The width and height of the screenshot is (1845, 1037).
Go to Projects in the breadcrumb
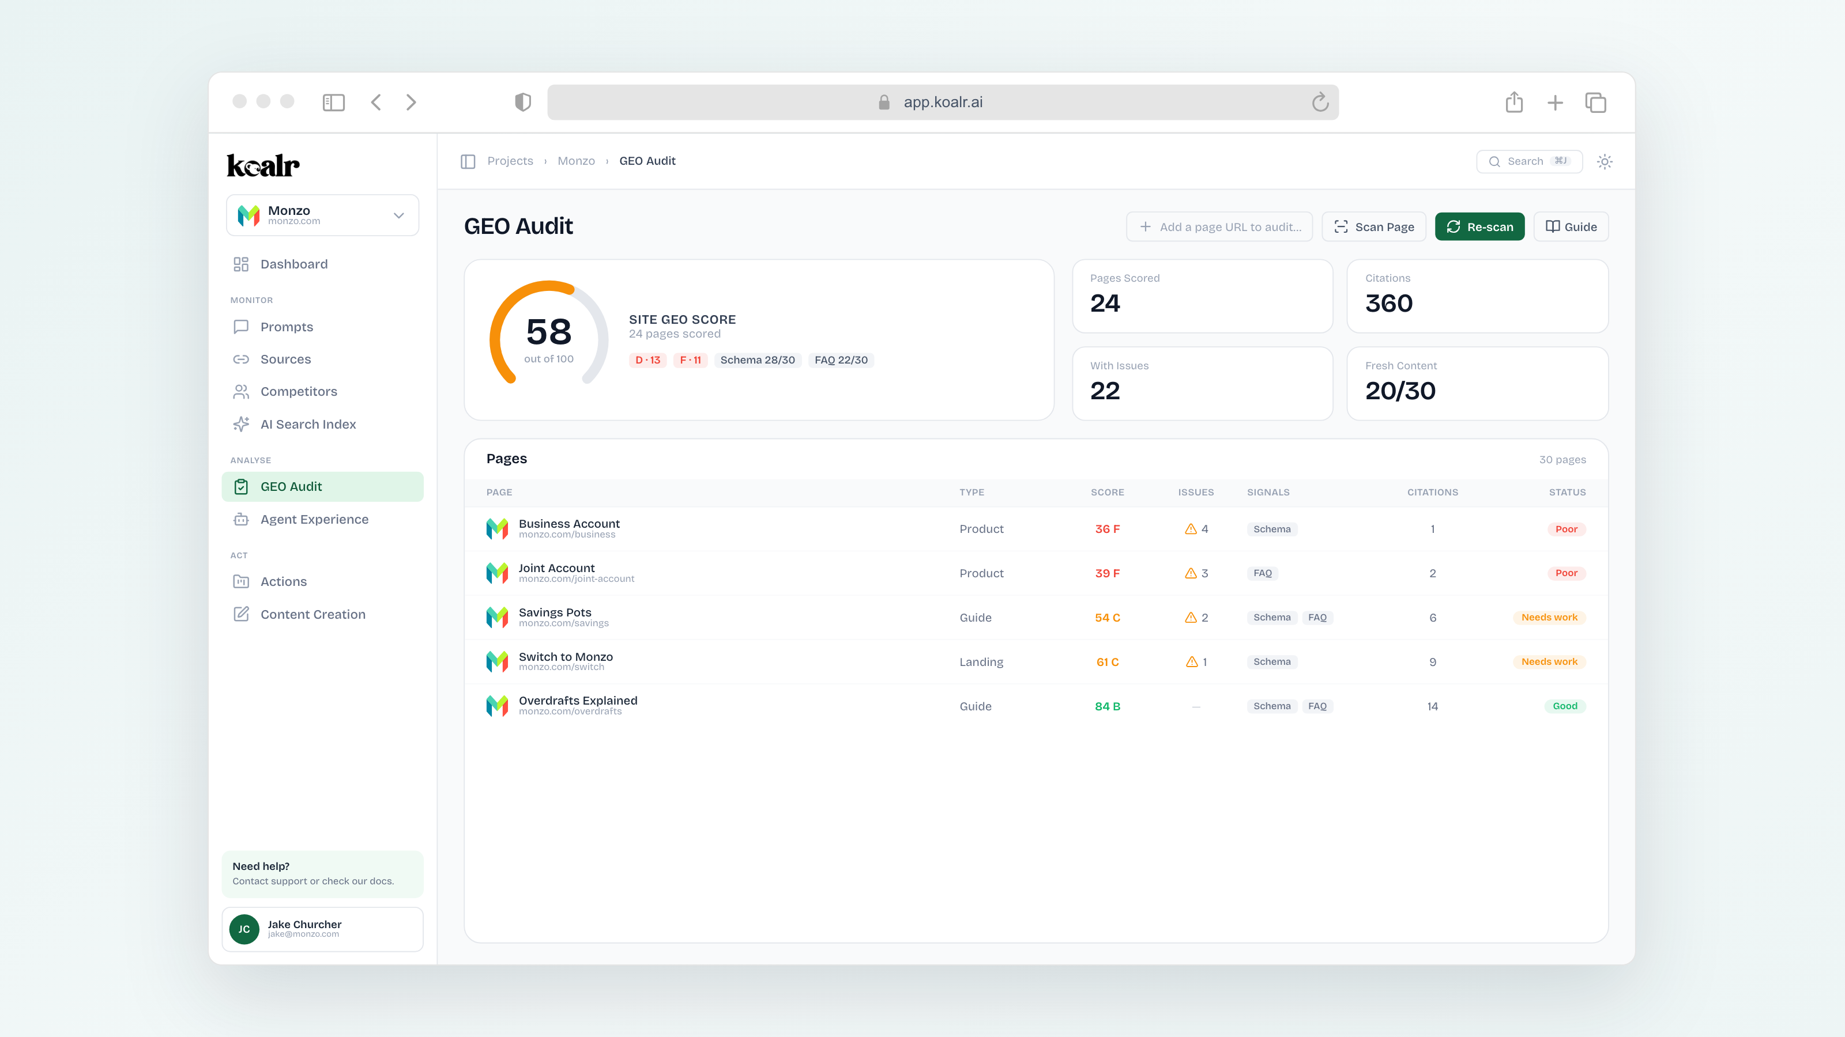510,161
